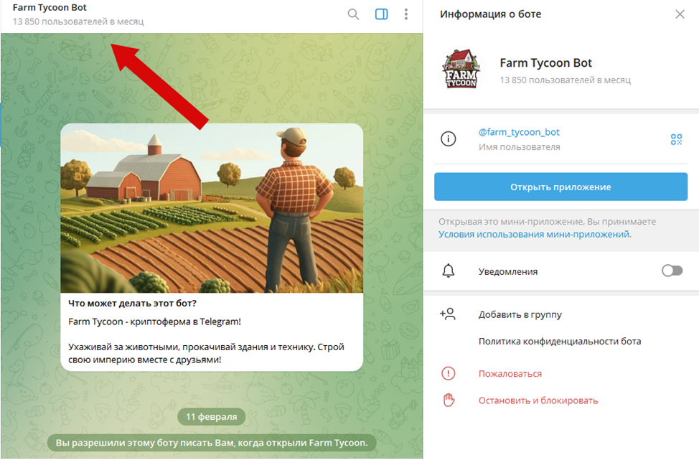699x460 pixels.
Task: Click the bell notifications icon
Action: pyautogui.click(x=448, y=271)
